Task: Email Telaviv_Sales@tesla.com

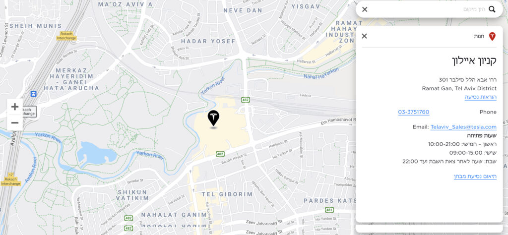Action: [x=463, y=127]
